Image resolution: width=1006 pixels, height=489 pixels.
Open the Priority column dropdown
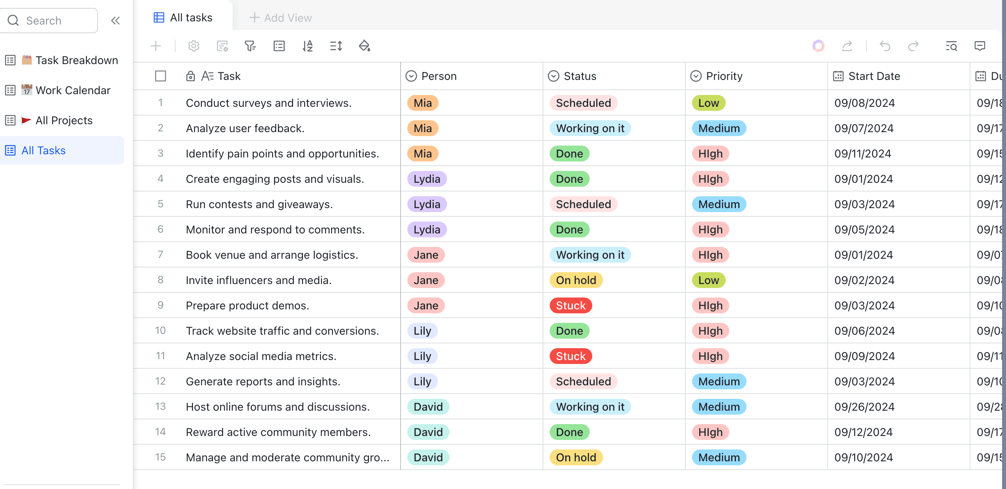pyautogui.click(x=696, y=76)
